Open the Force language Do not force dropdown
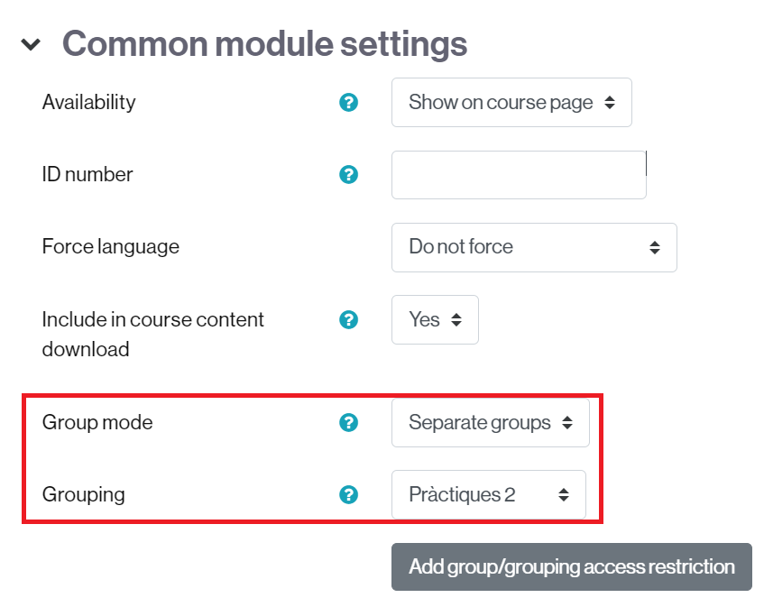This screenshot has height=607, width=764. [x=534, y=247]
